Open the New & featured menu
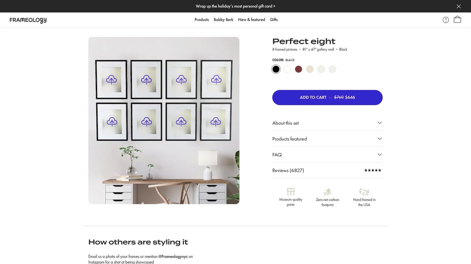This screenshot has width=471, height=264. coord(252,19)
